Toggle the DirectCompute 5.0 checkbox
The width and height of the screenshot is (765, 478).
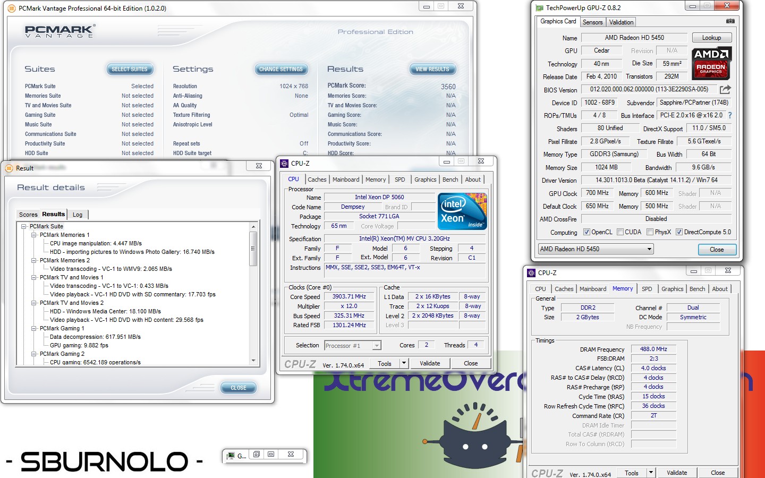tap(679, 232)
